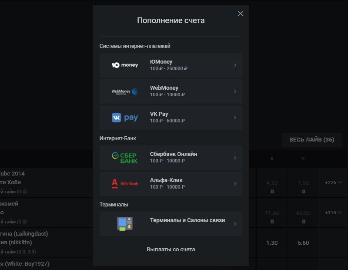Viewport: 348px width, 270px height.
Task: Select the 5.60 odds cell
Action: (303, 243)
